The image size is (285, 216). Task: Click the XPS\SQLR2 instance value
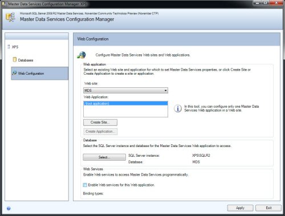[x=201, y=156]
